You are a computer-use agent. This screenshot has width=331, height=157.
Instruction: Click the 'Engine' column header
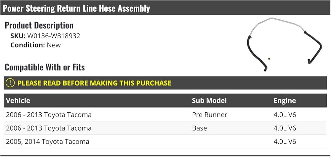tap(285, 101)
